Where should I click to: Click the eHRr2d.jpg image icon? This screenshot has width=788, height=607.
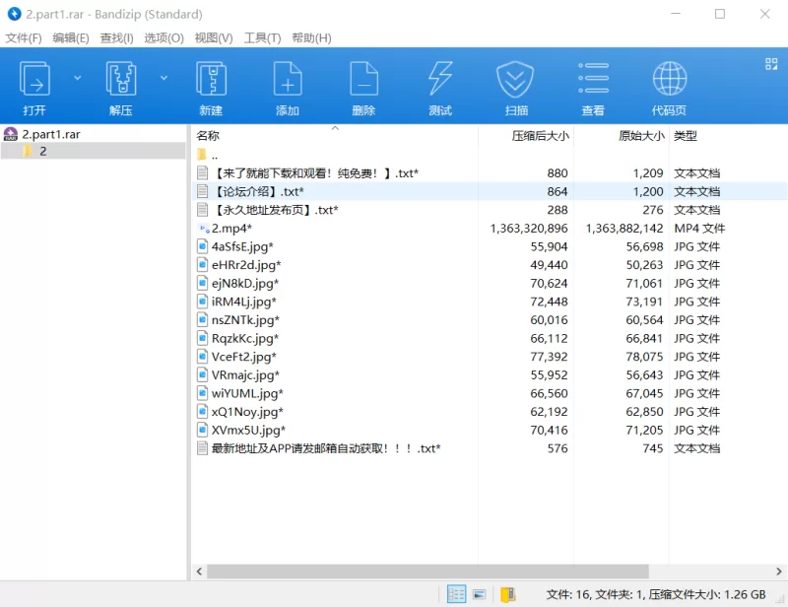point(202,265)
